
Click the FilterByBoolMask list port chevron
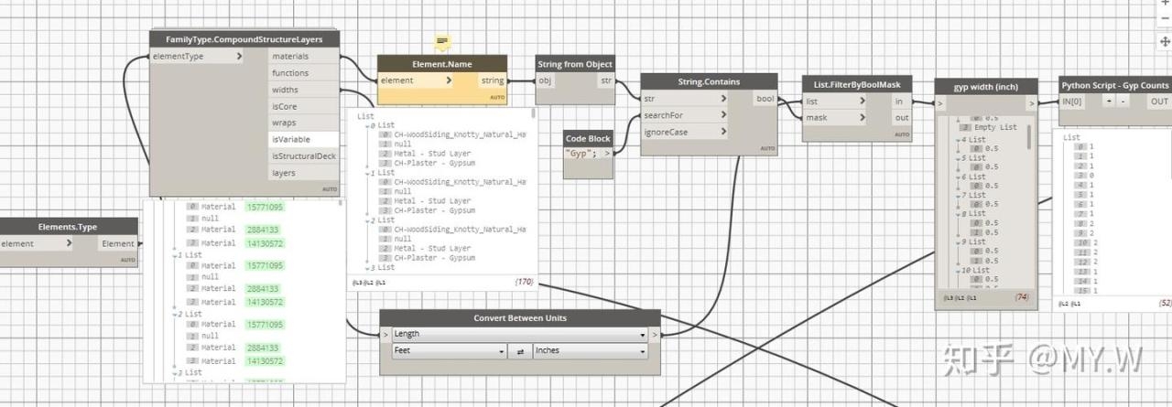(x=862, y=102)
